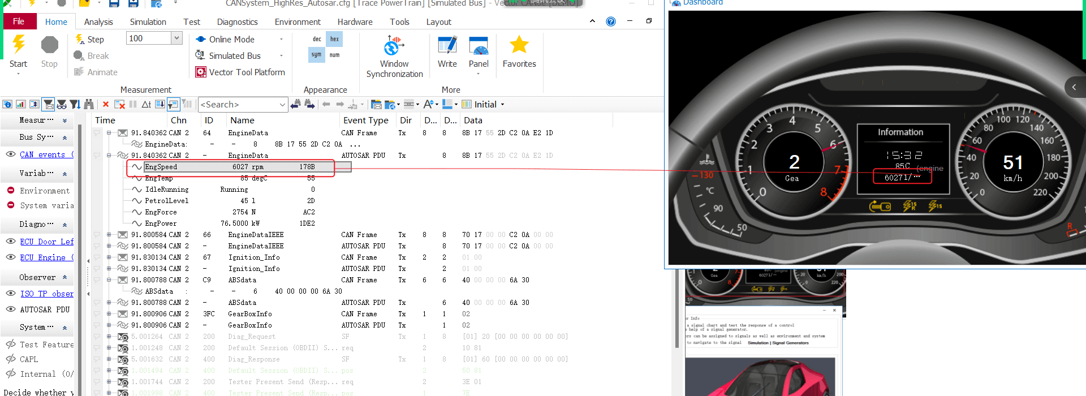Toggle sym symbolic display
The width and height of the screenshot is (1086, 396).
[317, 55]
